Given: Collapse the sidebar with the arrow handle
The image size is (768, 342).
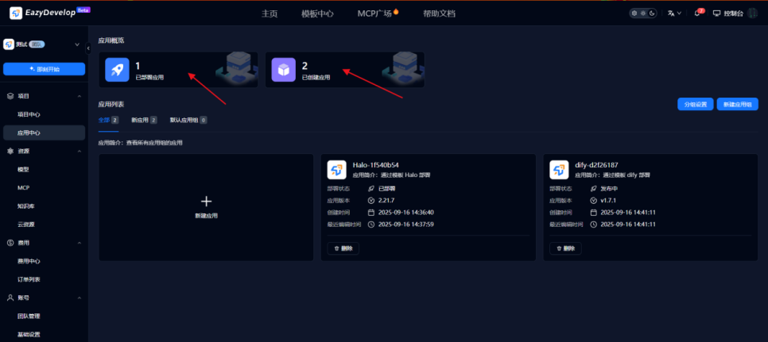Looking at the screenshot, I should coord(88,49).
